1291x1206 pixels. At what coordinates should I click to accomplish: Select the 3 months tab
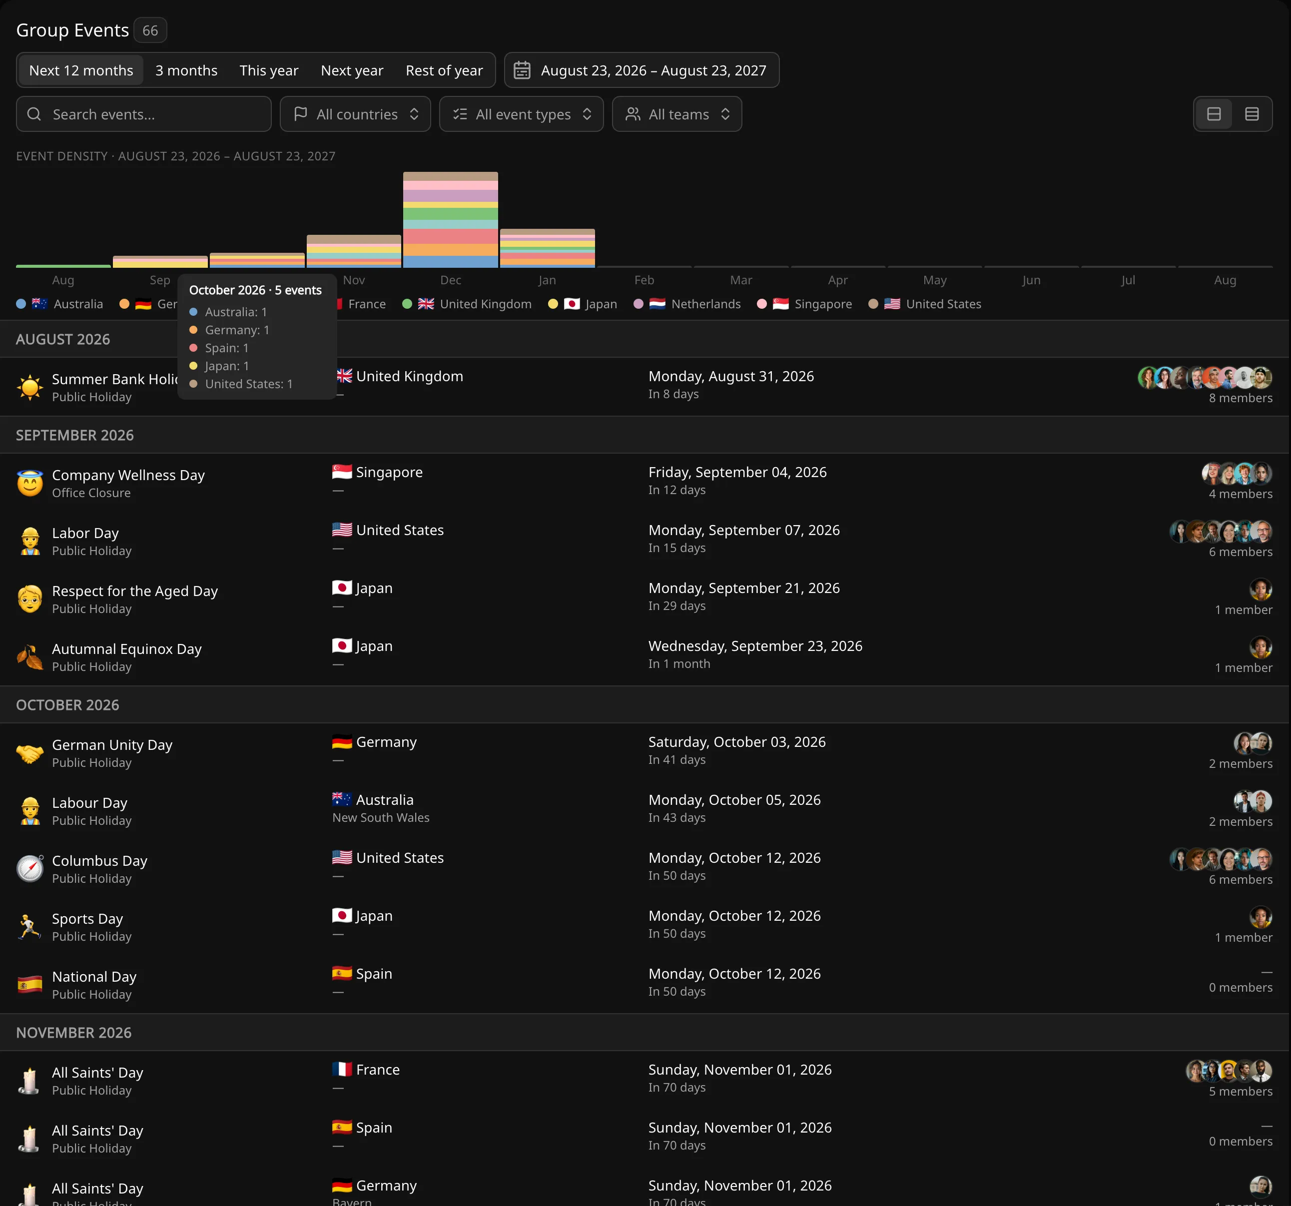coord(186,70)
